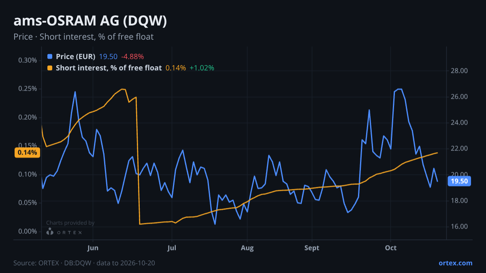This screenshot has height=273, width=486.
Task: Click the 0.05% left axis label
Action: [28, 203]
